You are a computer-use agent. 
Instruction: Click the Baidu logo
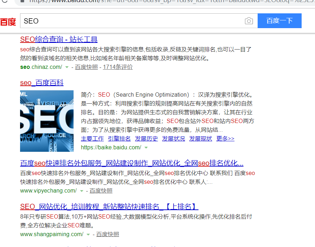click(8, 22)
